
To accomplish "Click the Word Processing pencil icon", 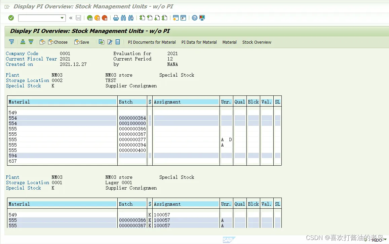I will point(110,42).
